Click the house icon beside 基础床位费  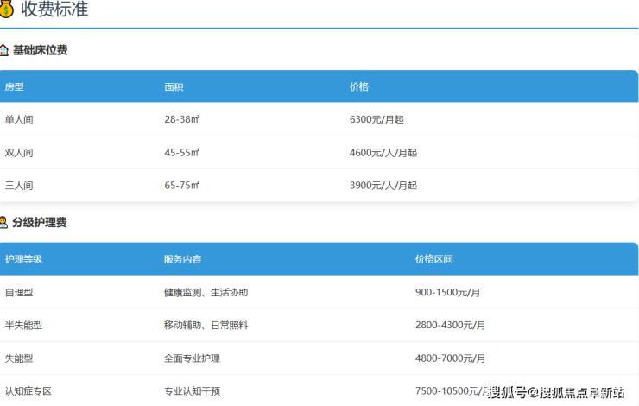pos(4,50)
